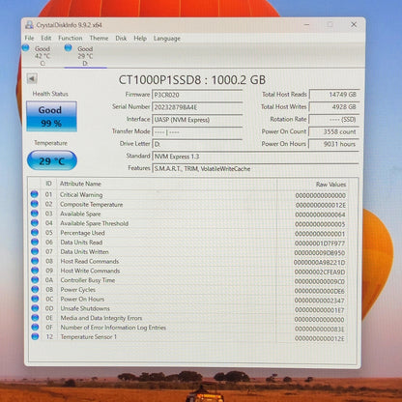Image resolution: width=402 pixels, height=402 pixels.
Task: Click the Power On Hours value 9031 hours
Action: (x=334, y=144)
